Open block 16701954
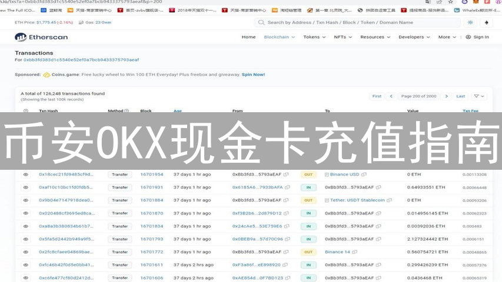 click(152, 174)
